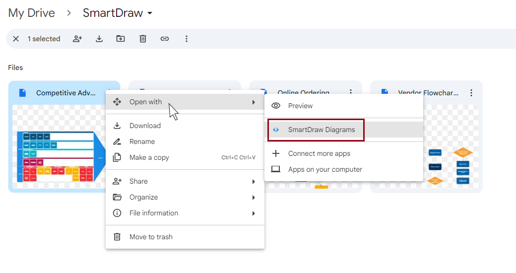Open the Vendor Flowchar... diagram thumbnail

pyautogui.click(x=451, y=147)
